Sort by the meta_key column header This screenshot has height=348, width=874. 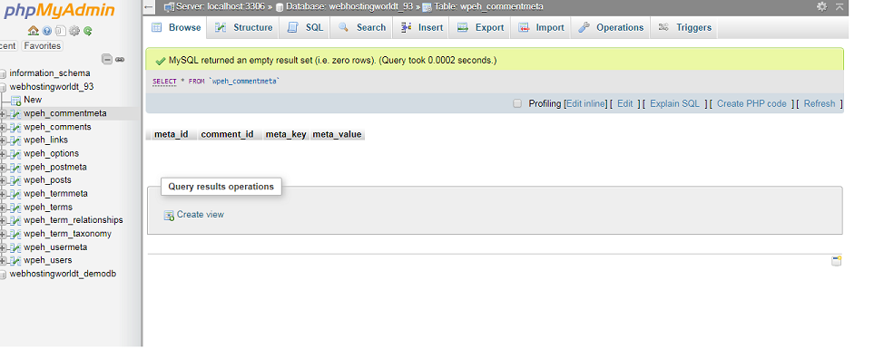click(286, 134)
